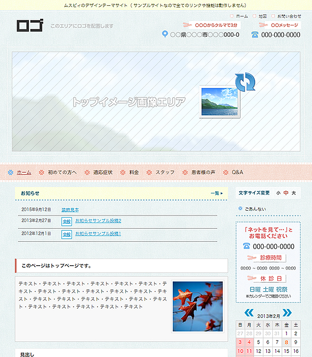Click the トップイメージ画像エリア banner text
Image resolution: width=312 pixels, height=357 pixels.
[129, 102]
